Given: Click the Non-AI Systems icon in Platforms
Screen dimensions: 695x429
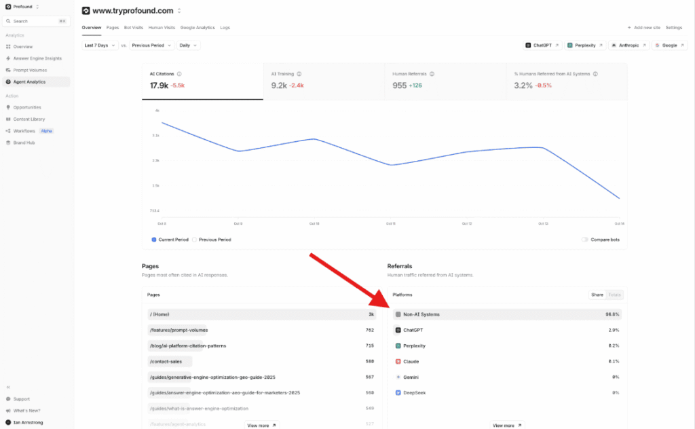Looking at the screenshot, I should (x=398, y=314).
